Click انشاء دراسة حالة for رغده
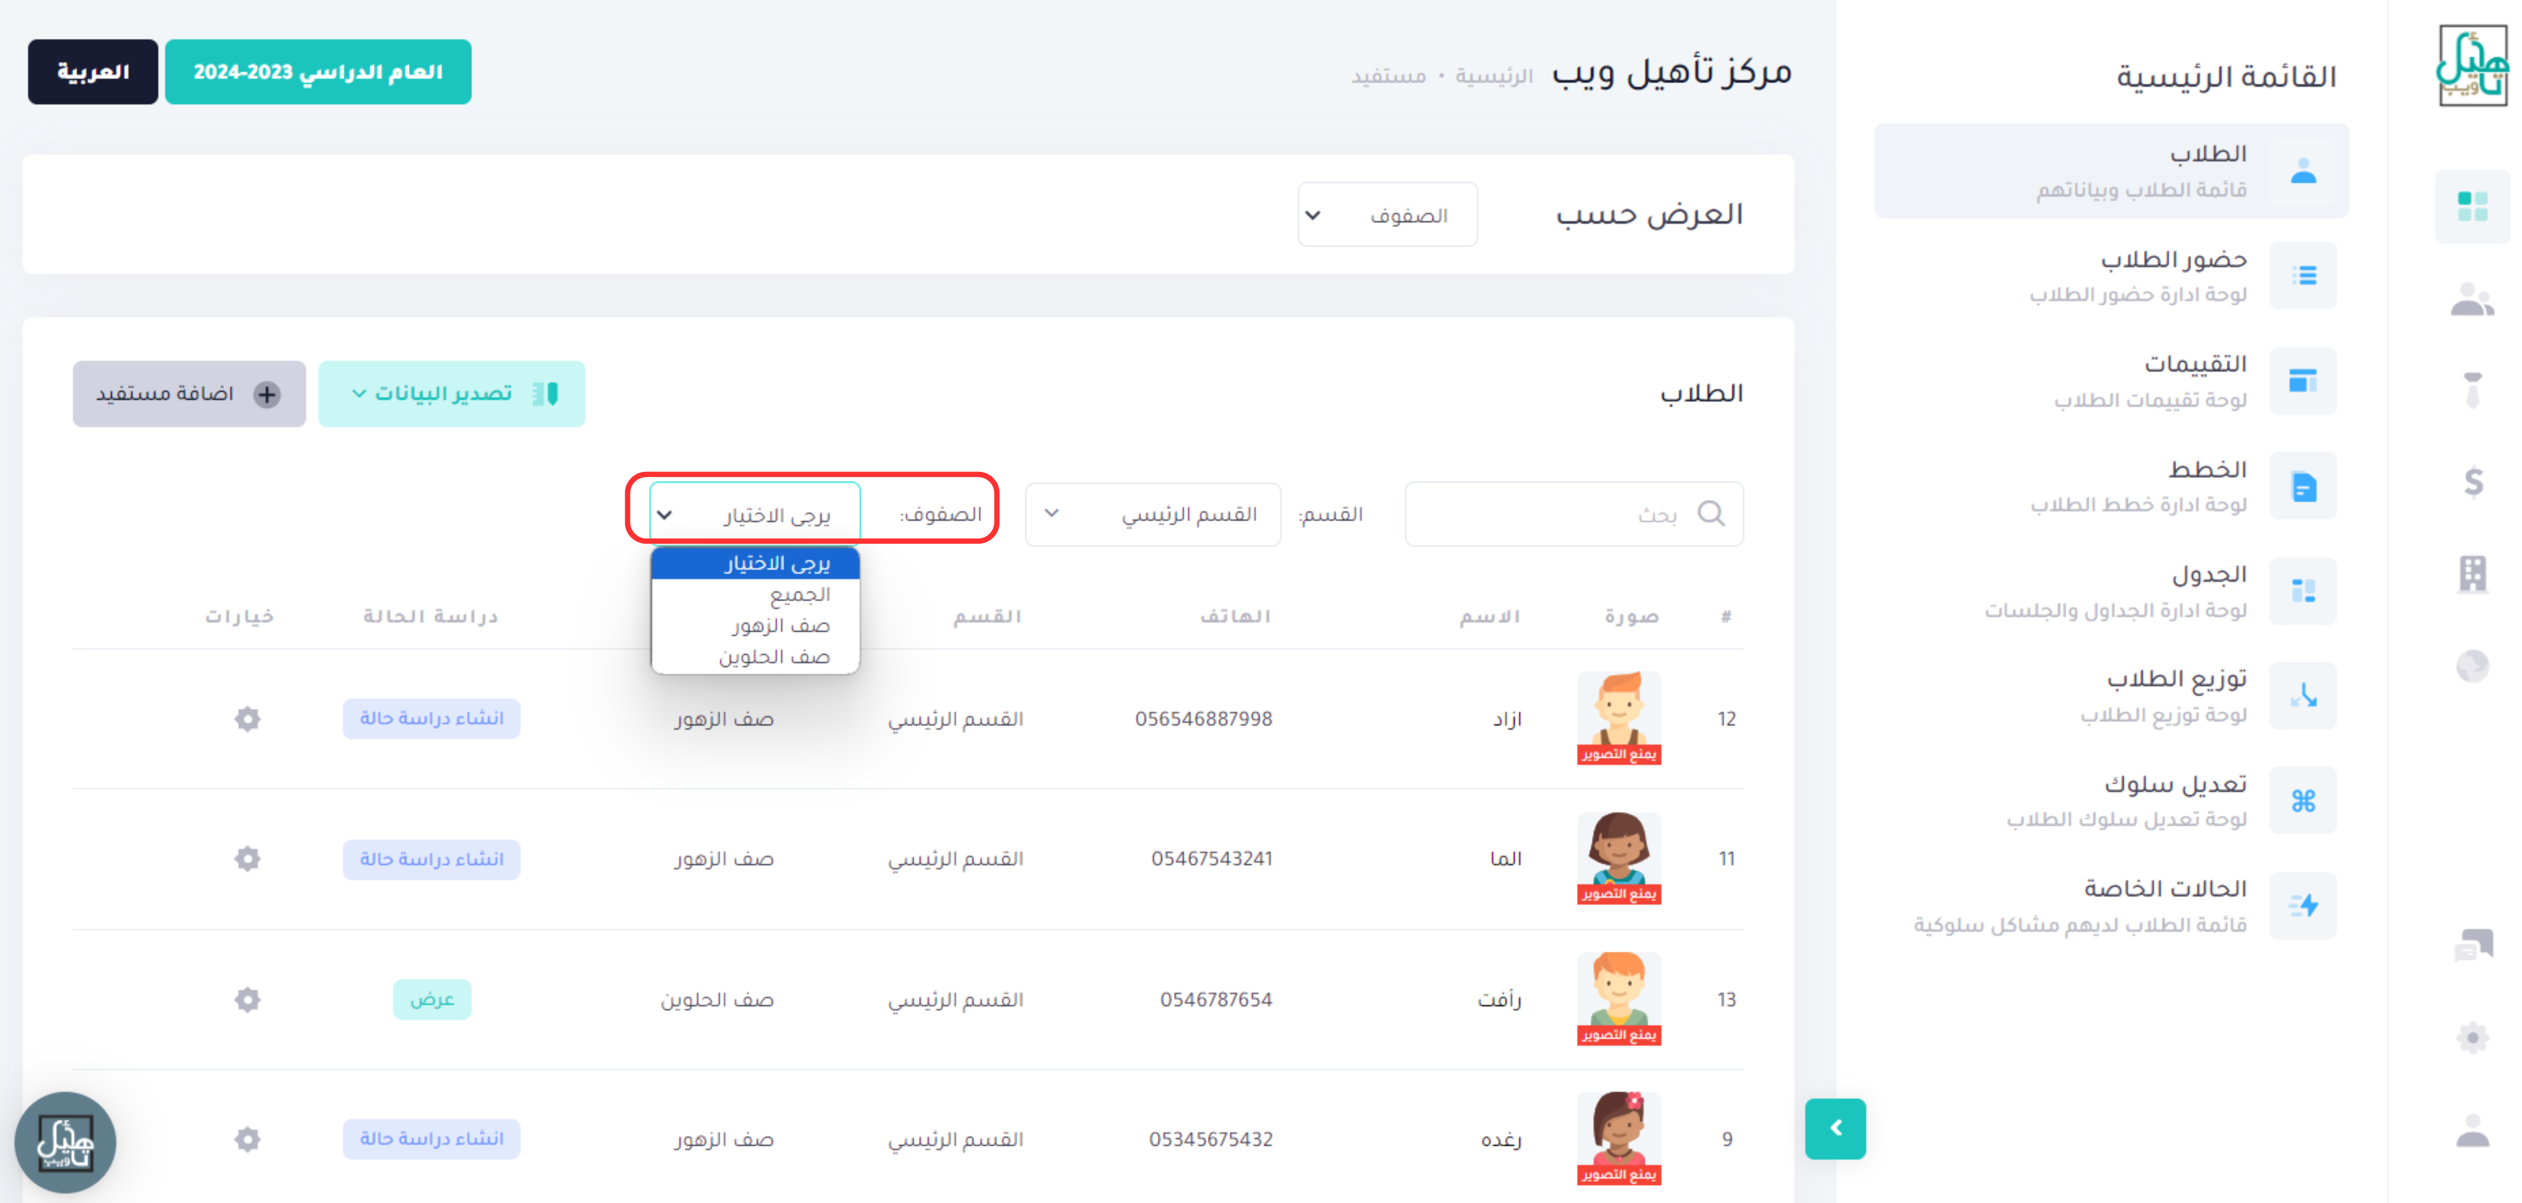 [432, 1139]
